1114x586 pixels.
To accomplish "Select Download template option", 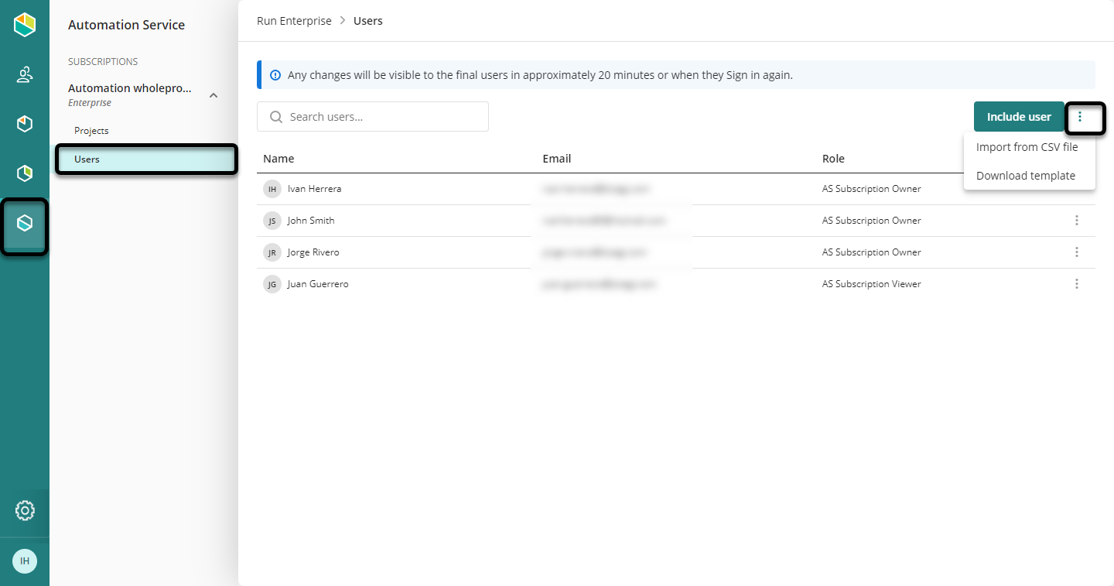I will [1026, 176].
